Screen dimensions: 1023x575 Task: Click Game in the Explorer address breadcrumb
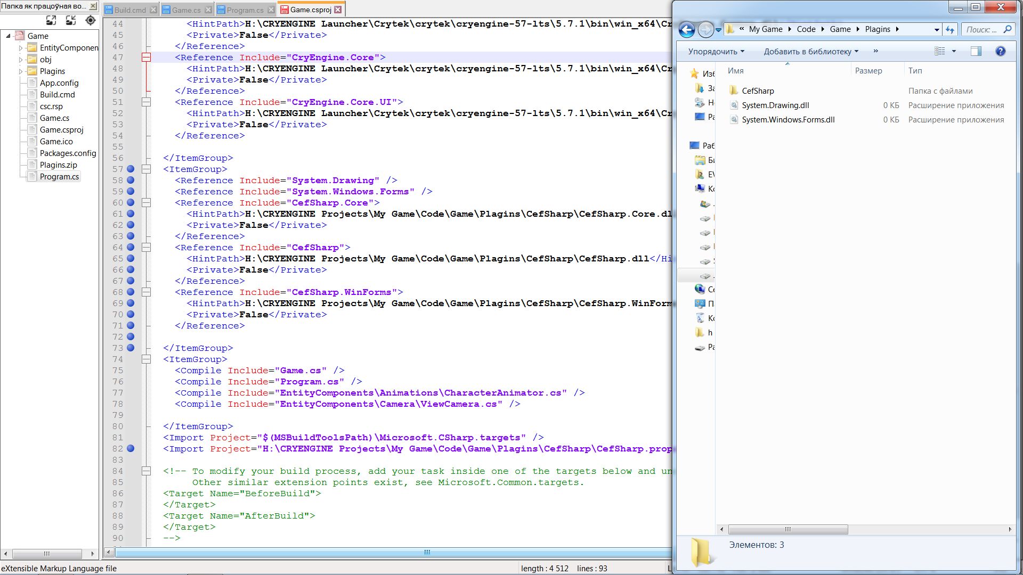840,29
